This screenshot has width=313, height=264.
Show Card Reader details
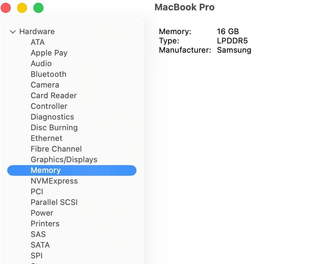pos(53,95)
